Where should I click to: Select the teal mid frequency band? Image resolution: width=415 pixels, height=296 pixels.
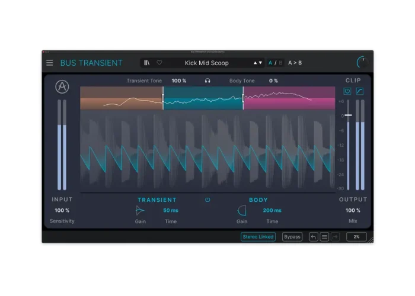click(x=203, y=98)
